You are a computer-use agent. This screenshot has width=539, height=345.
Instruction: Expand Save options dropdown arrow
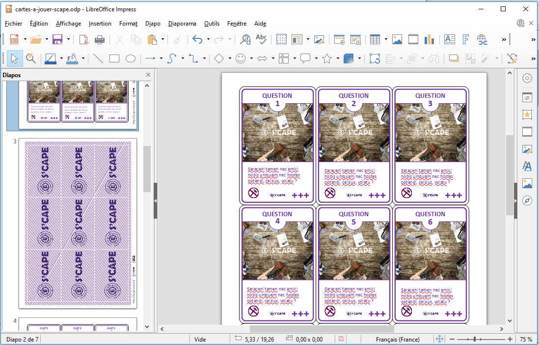[x=68, y=40]
